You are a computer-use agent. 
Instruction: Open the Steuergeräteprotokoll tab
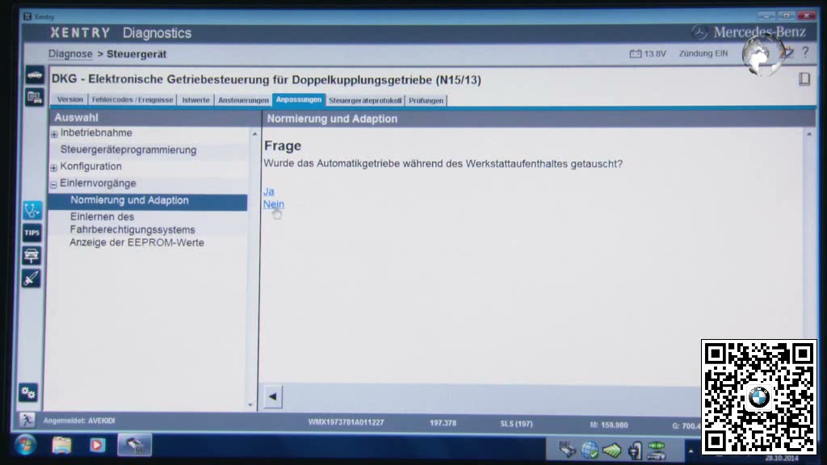(365, 100)
